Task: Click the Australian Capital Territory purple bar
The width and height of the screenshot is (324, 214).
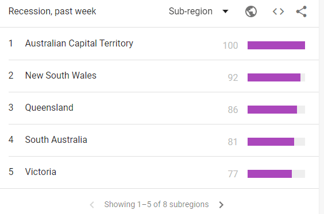Action: click(x=276, y=45)
